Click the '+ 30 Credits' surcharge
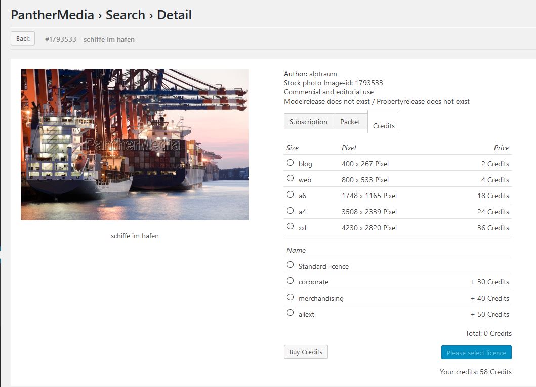The height and width of the screenshot is (387, 536). click(x=490, y=282)
